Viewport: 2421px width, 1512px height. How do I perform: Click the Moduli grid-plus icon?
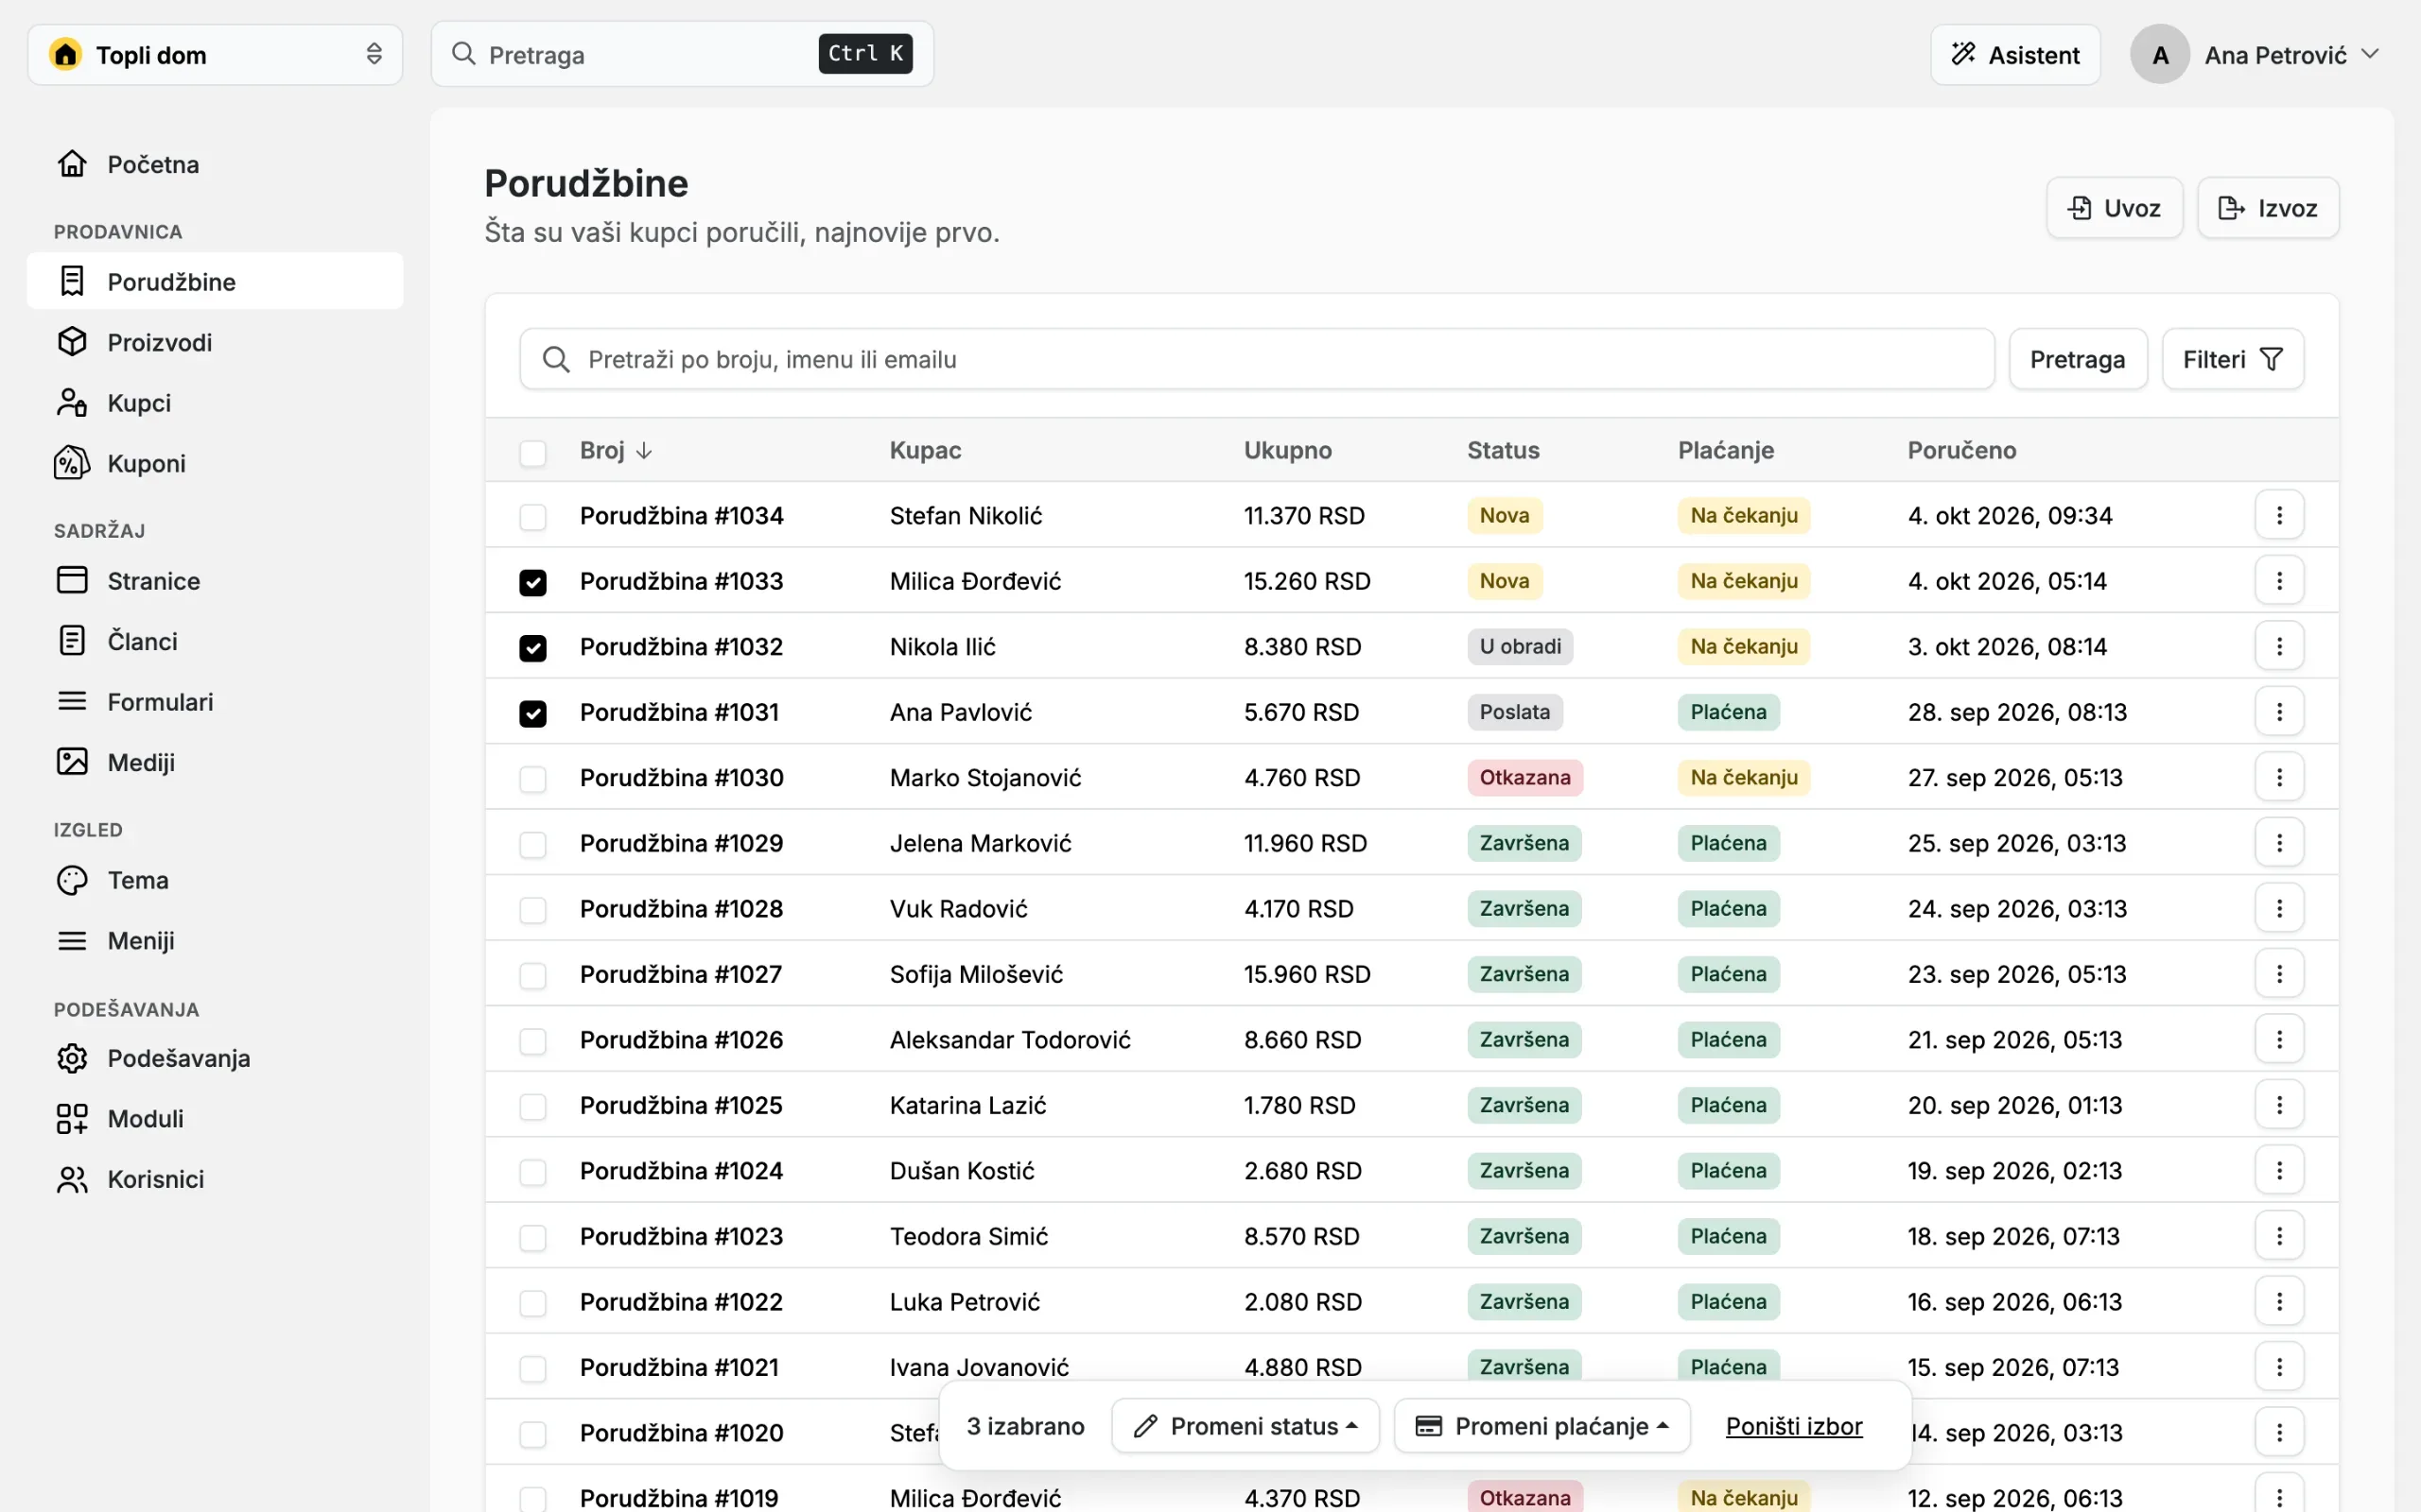click(x=72, y=1119)
